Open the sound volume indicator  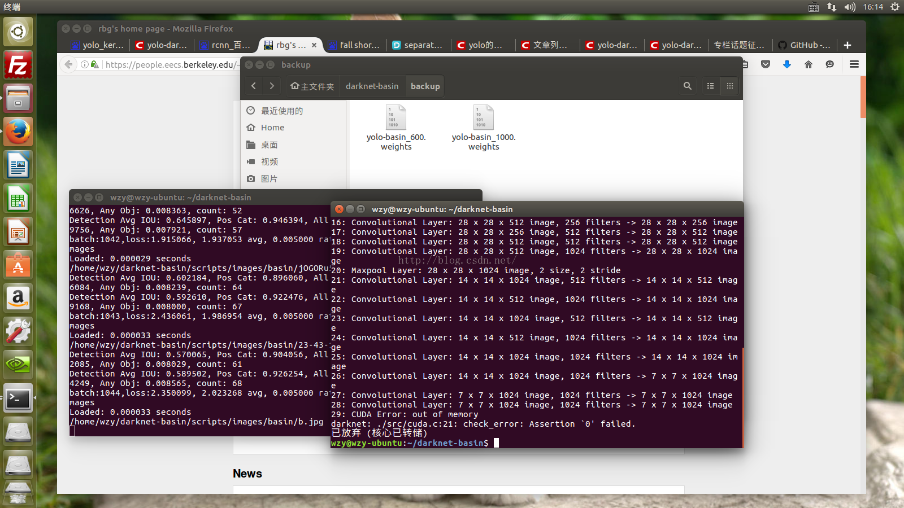(850, 7)
